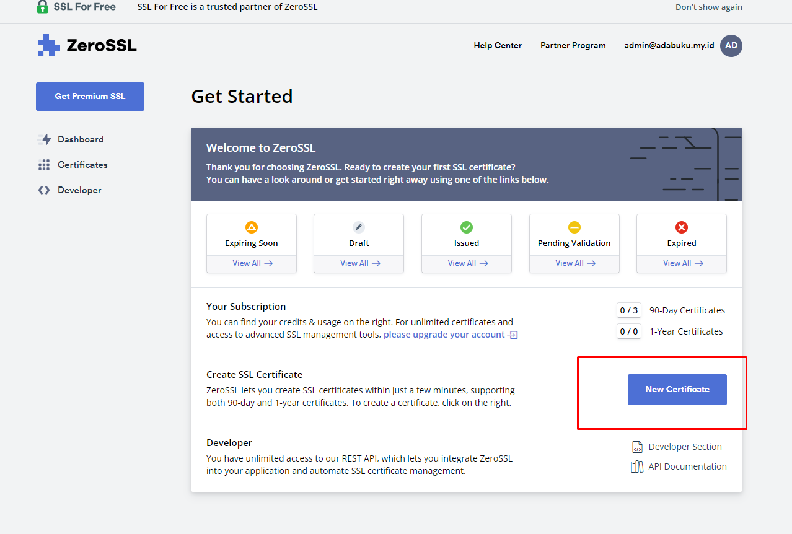Viewport: 792px width, 534px height.
Task: Click the green SSL For Free padlock icon
Action: (42, 7)
